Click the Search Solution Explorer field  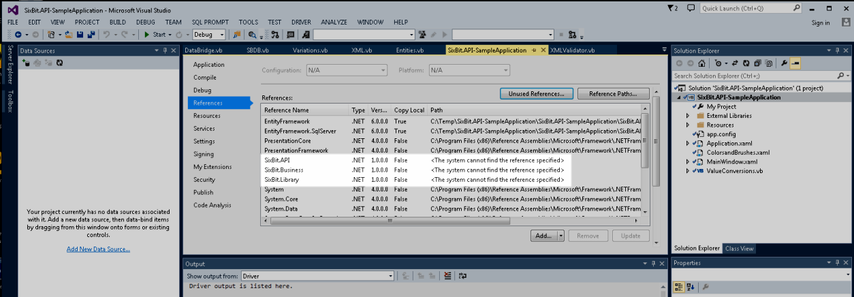(x=761, y=76)
